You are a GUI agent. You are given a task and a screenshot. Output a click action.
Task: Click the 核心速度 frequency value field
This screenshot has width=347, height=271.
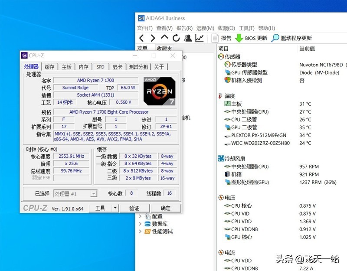pos(72,157)
